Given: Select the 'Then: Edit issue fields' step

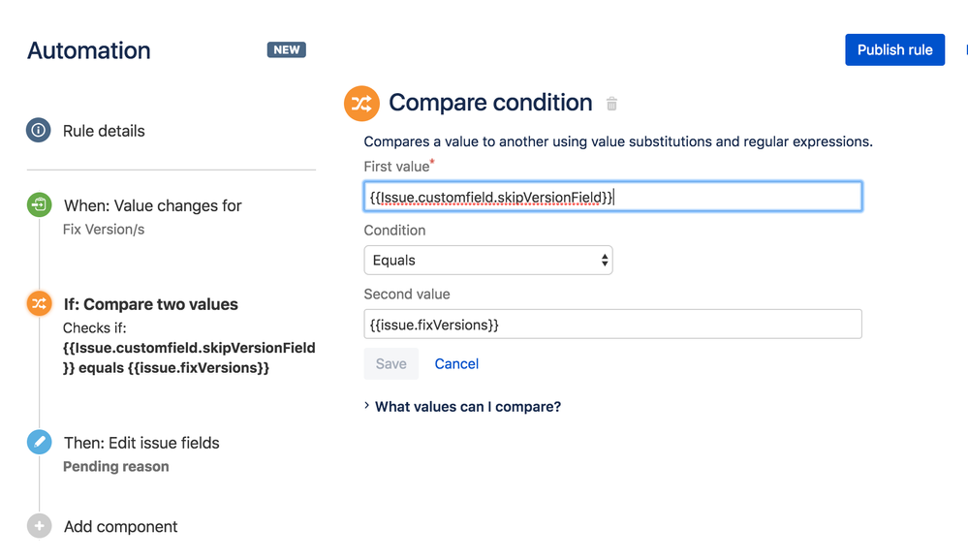Looking at the screenshot, I should (x=141, y=443).
